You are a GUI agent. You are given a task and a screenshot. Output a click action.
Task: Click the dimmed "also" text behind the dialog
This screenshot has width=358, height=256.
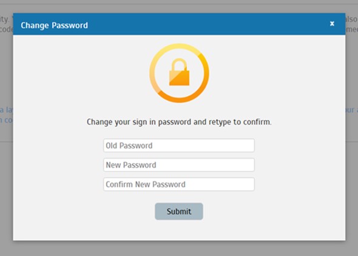click(351, 19)
